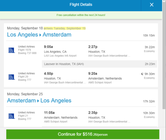Close the Flight Details panel

point(152,5)
